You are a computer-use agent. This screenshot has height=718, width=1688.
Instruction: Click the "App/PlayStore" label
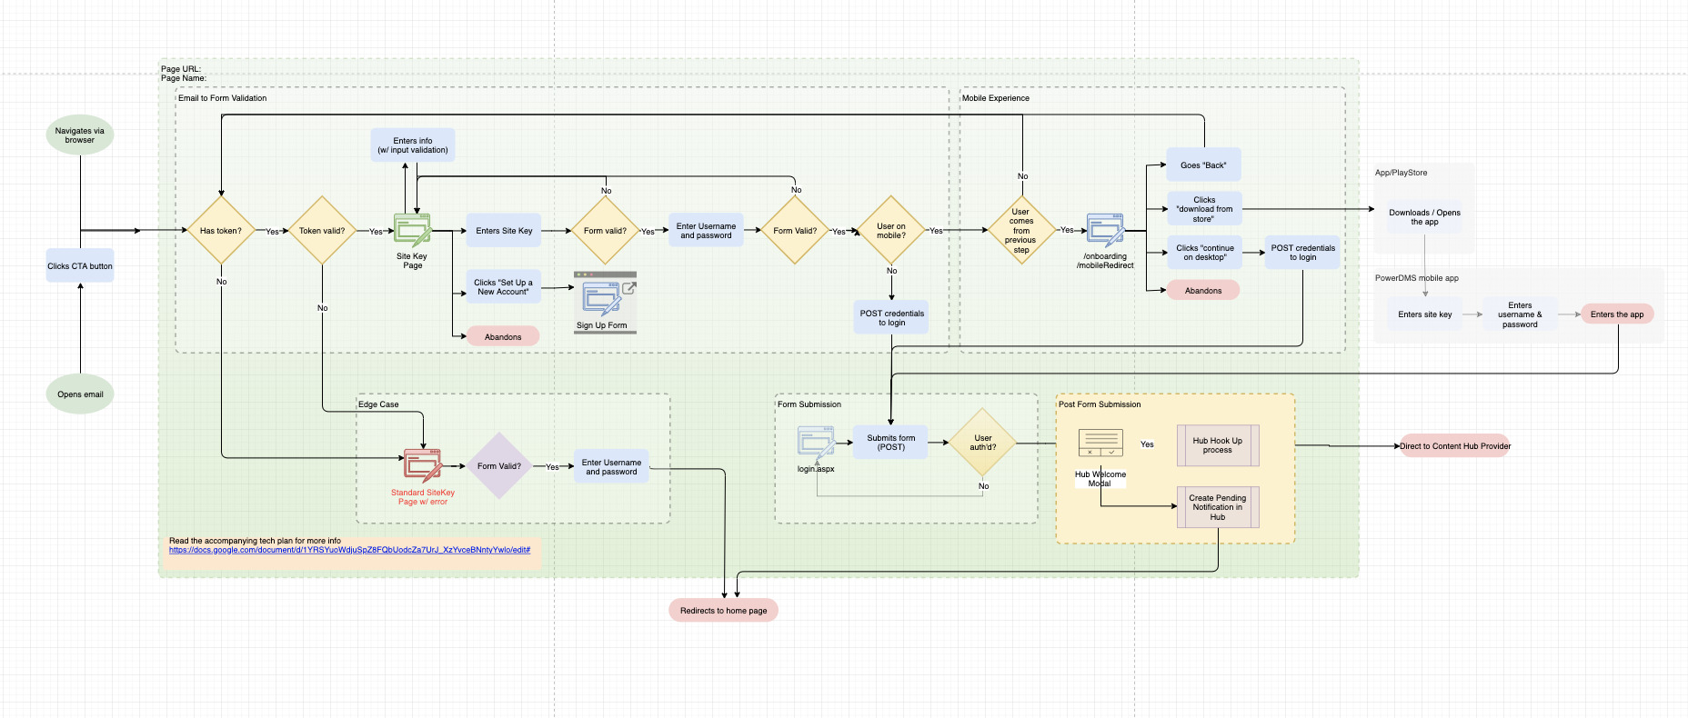[x=1402, y=173]
